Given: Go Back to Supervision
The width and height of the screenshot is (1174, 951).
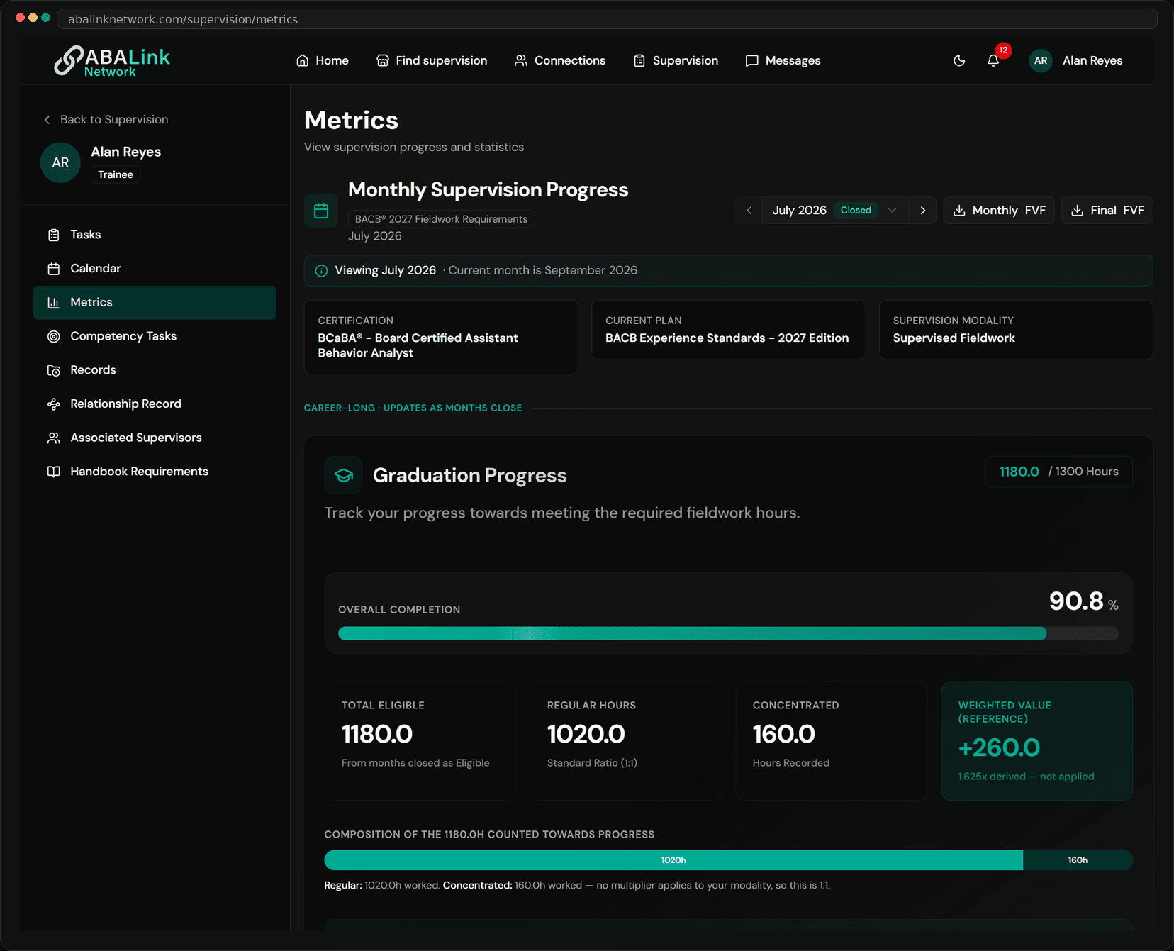Looking at the screenshot, I should point(106,120).
